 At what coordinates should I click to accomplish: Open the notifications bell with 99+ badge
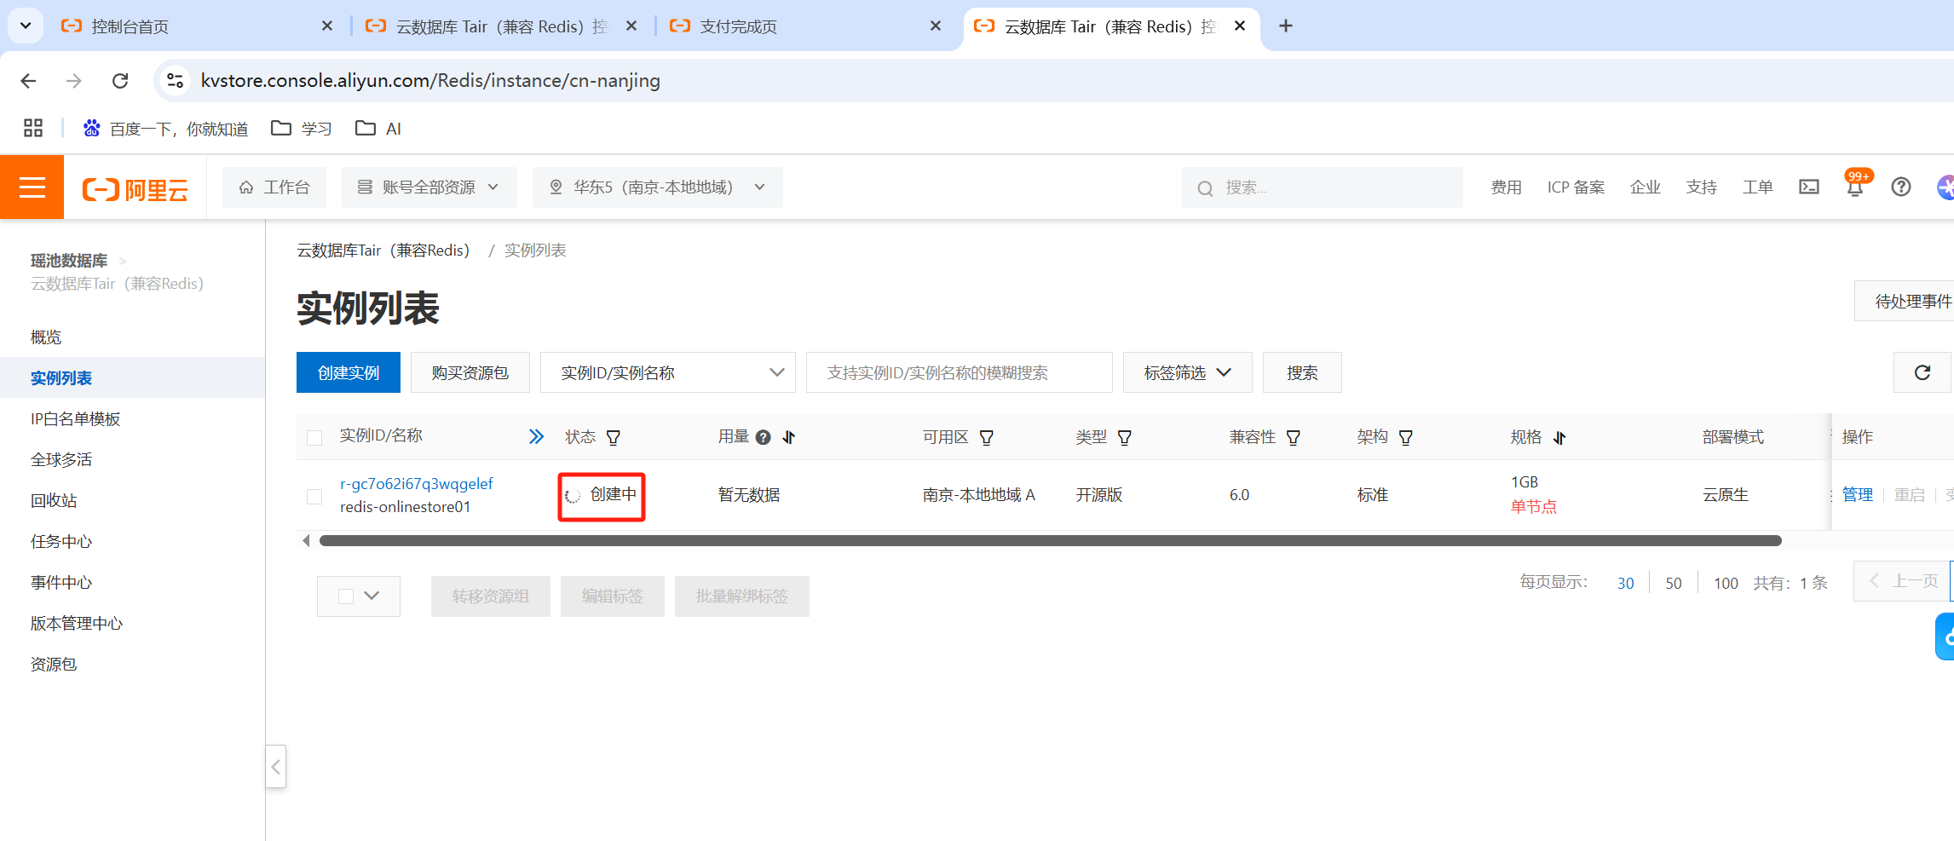tap(1855, 186)
